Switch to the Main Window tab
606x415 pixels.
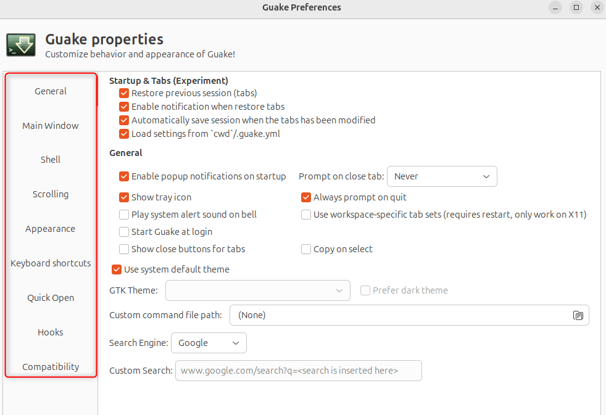[51, 125]
